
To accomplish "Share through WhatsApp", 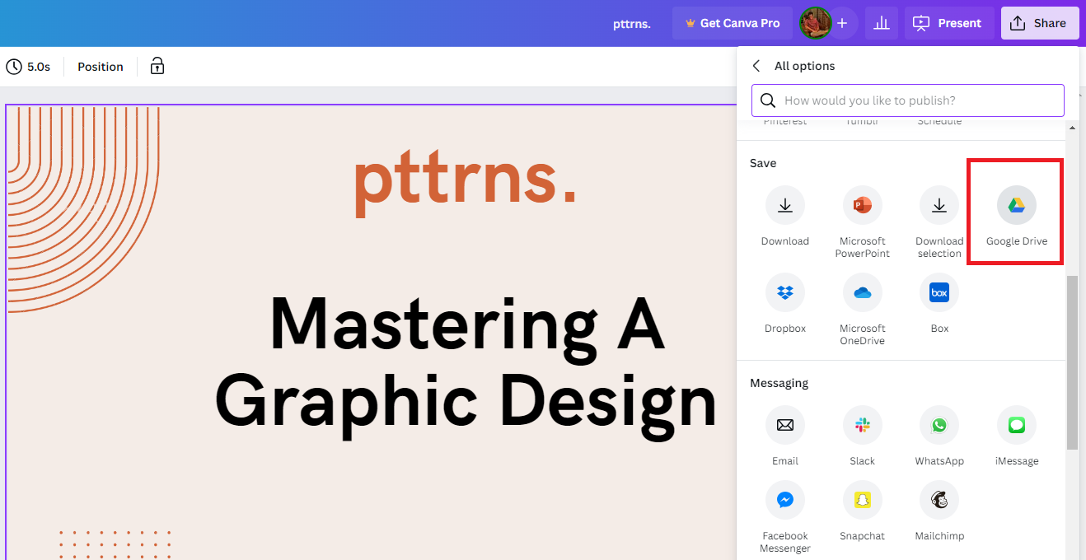I will (939, 426).
